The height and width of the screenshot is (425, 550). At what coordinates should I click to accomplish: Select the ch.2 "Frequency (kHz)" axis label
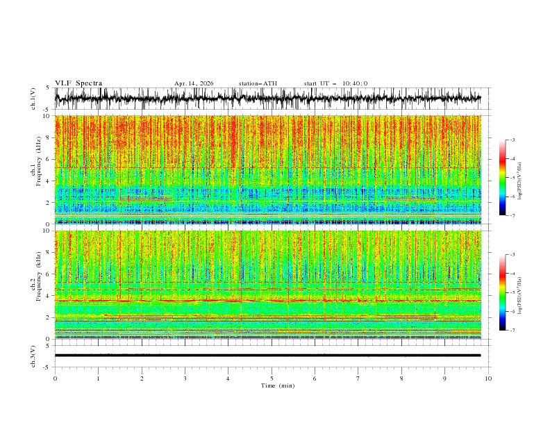[39, 276]
